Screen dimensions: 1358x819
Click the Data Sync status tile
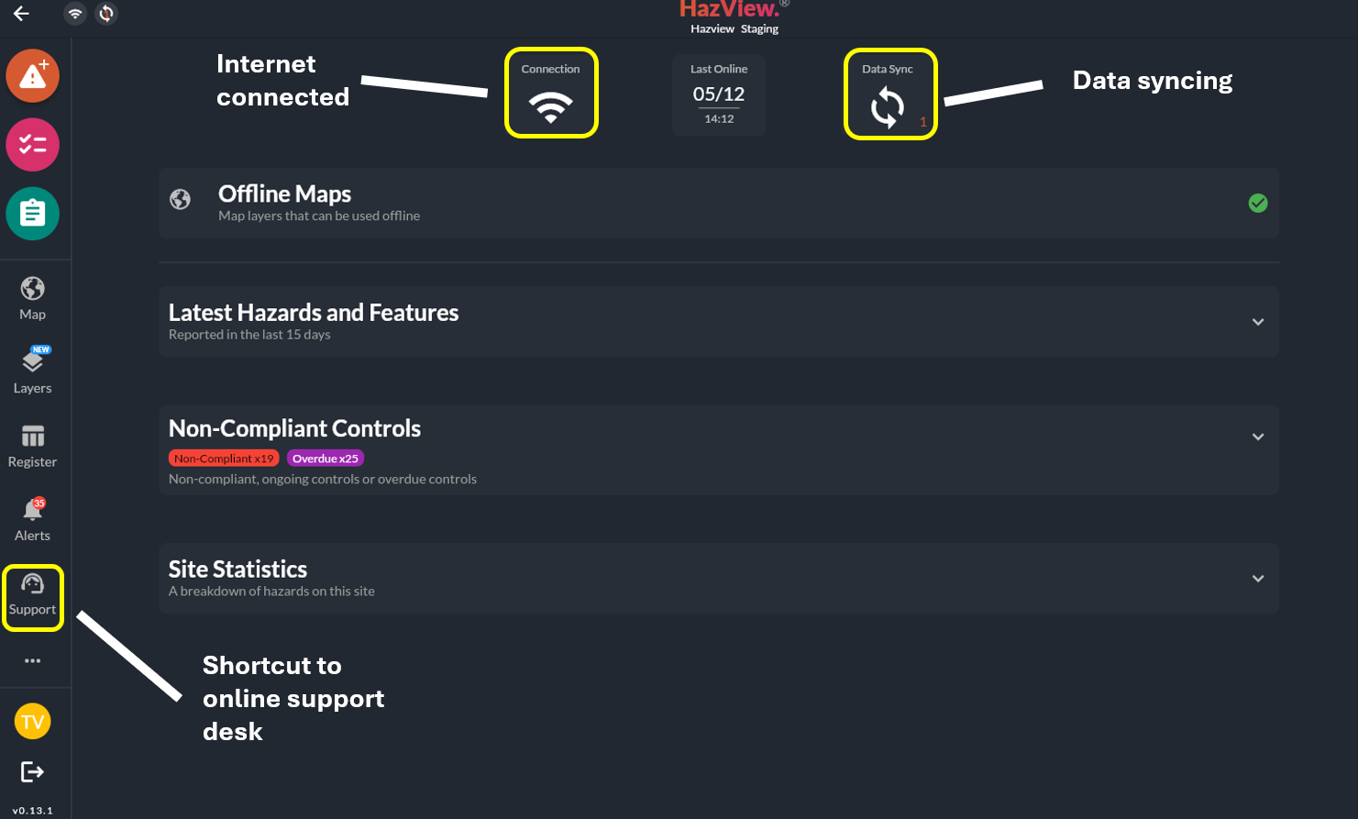click(x=889, y=94)
